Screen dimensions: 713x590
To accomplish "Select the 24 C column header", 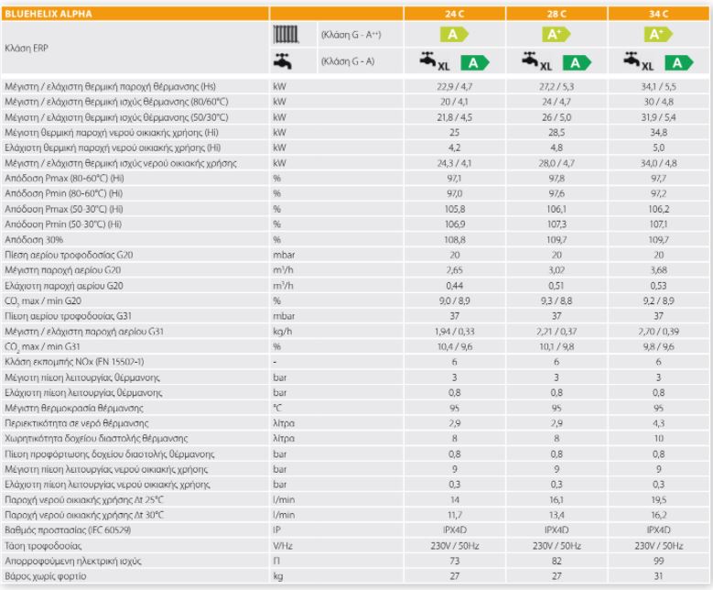I will point(455,14).
